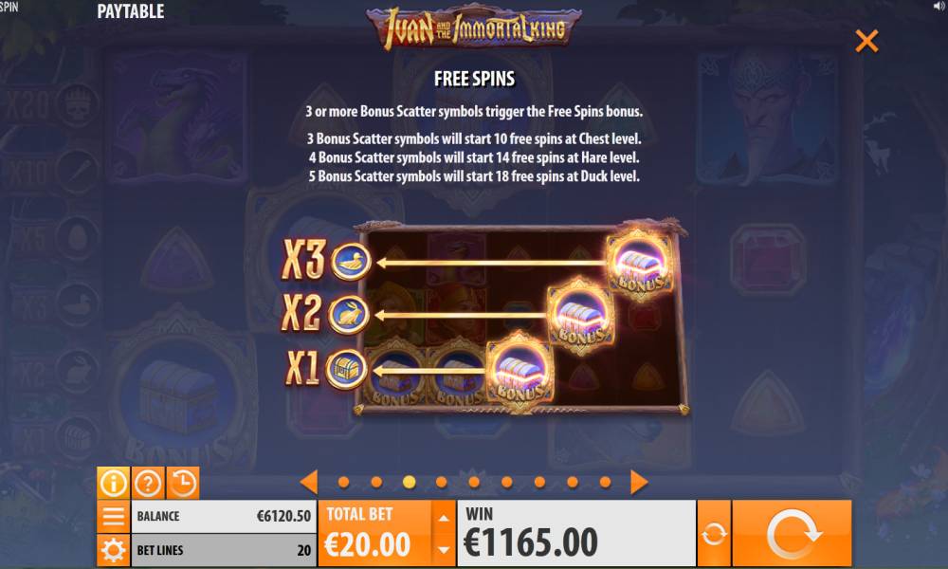Open the info paytable icon
Viewport: 948px width, 569px height.
(x=113, y=483)
